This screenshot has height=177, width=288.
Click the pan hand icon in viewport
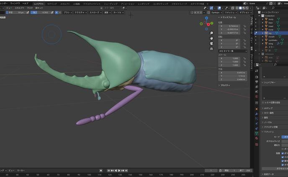coord(211,38)
